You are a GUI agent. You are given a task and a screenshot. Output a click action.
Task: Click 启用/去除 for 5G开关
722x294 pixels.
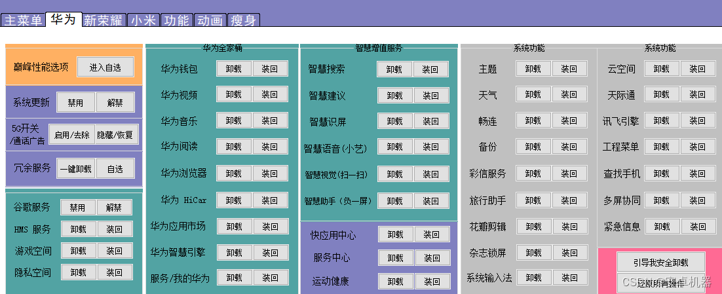click(x=72, y=135)
